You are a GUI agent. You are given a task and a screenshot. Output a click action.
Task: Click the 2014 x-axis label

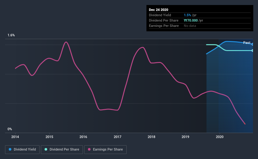tap(15, 137)
